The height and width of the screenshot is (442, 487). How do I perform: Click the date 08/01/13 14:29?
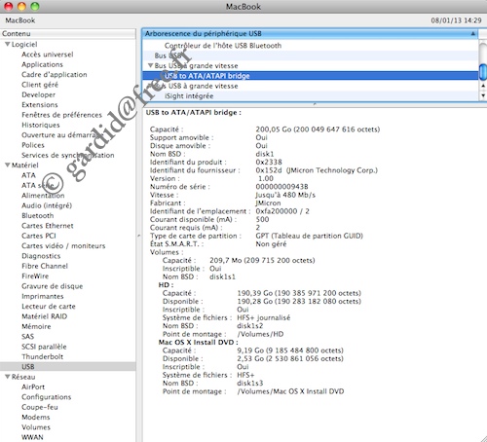click(456, 20)
